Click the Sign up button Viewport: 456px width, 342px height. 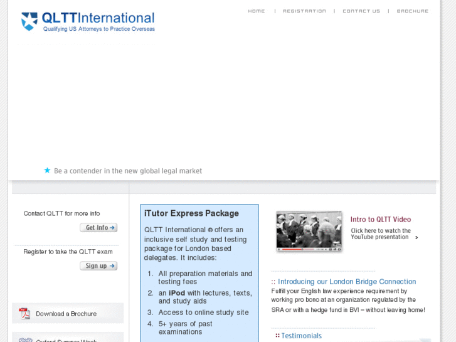click(x=98, y=265)
